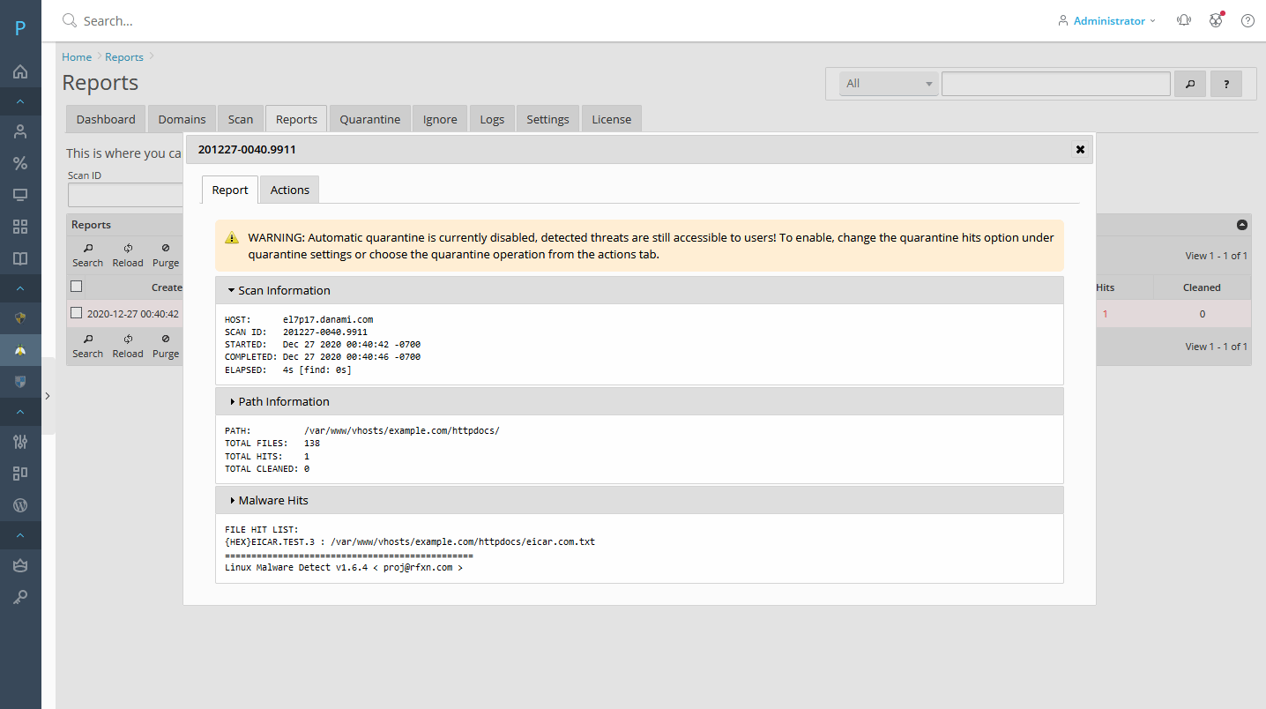The image size is (1266, 709).
Task: Open the key icon in the sidebar
Action: click(x=20, y=597)
